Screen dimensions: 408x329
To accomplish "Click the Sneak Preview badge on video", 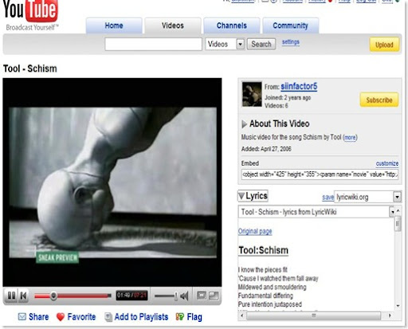I will tap(57, 257).
